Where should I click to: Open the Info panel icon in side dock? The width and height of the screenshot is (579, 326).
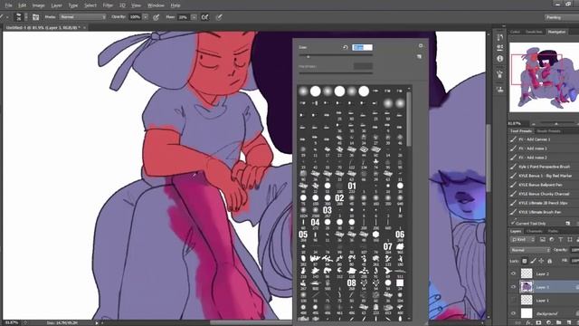coord(500,58)
